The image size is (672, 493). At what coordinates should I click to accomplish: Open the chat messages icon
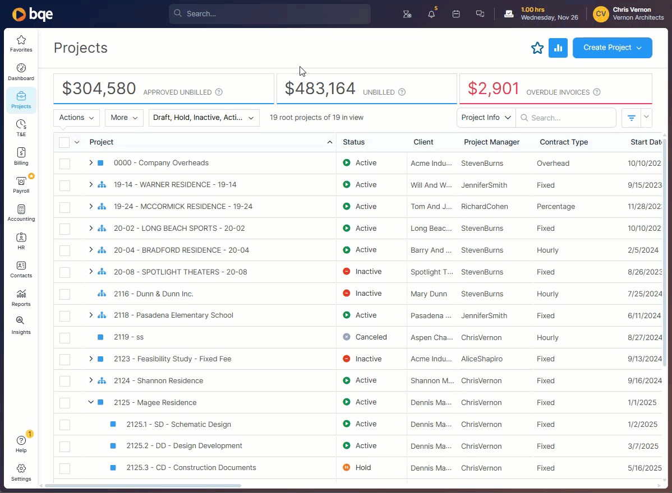tap(480, 14)
